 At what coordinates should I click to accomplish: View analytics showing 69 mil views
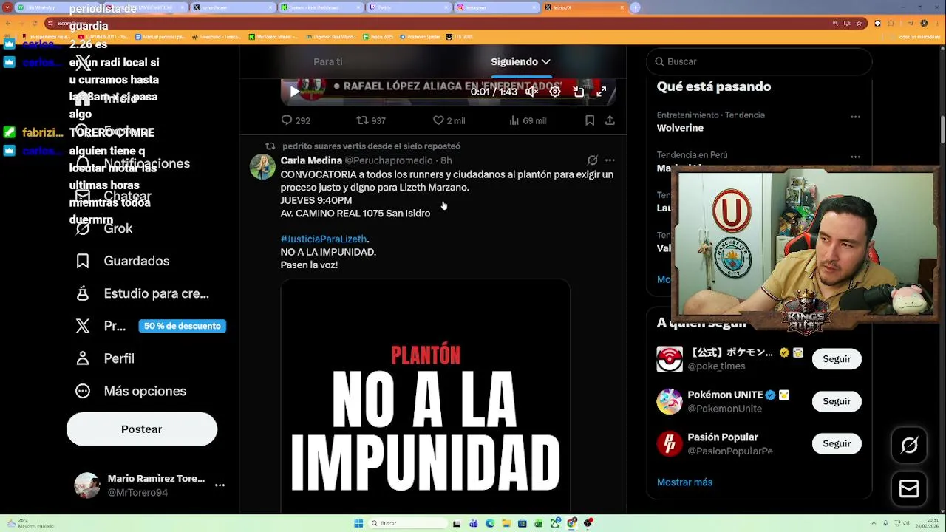[x=528, y=120]
